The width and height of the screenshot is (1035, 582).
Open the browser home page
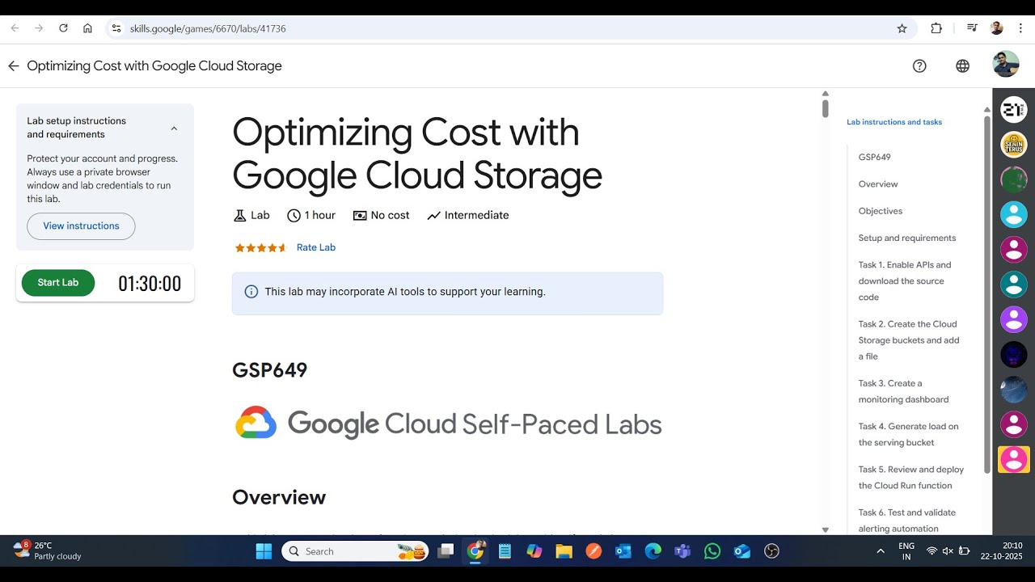(87, 28)
